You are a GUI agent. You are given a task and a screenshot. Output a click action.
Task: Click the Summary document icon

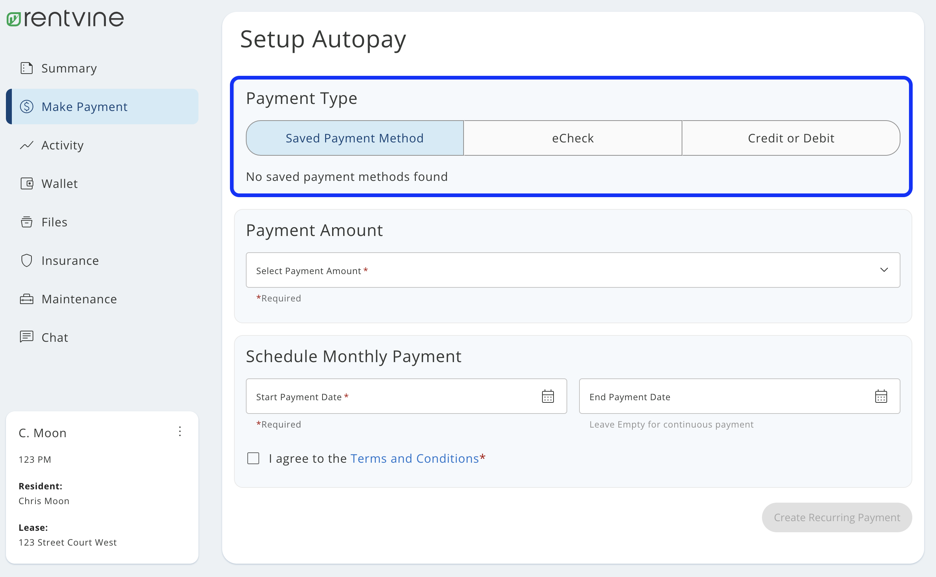(26, 68)
